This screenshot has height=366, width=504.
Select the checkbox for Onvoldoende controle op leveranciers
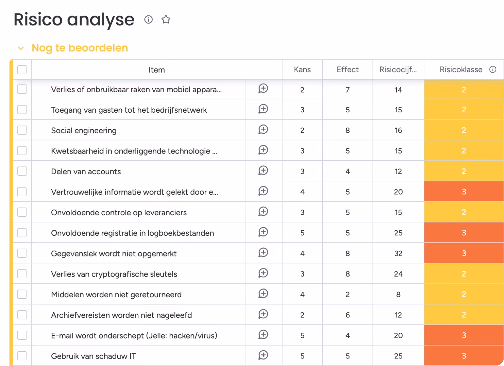(22, 212)
